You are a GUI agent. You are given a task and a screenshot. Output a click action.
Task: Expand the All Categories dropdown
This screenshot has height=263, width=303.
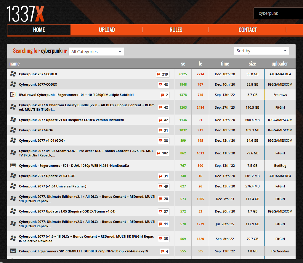coord(96,52)
